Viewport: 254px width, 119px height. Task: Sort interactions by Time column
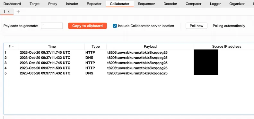coord(52,46)
